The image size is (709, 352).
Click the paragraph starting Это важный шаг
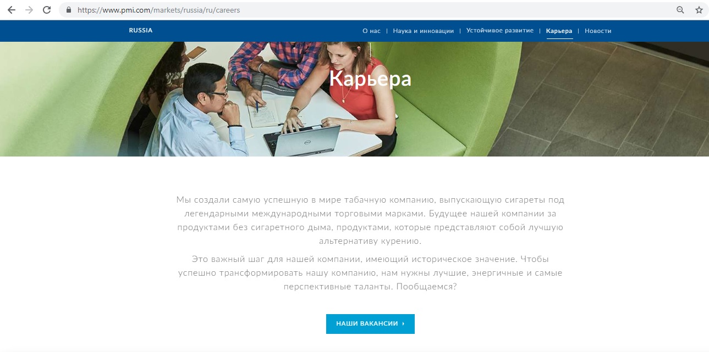click(370, 273)
